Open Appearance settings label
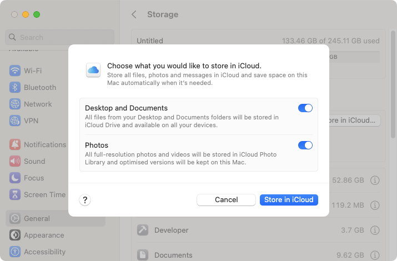Screen dimensions: 397x261 tap(44, 235)
